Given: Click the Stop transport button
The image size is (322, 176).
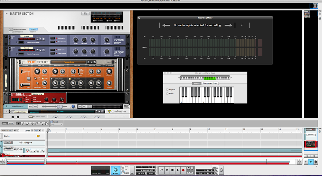Looking at the screenshot, I should click(x=172, y=170).
